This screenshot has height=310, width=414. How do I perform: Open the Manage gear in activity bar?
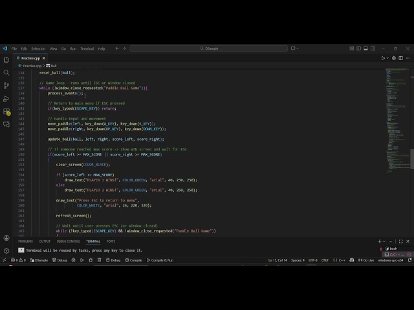click(6, 251)
